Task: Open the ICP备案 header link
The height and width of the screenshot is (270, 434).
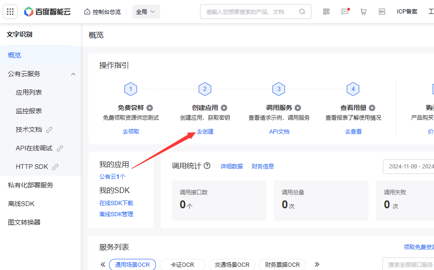Action: 407,12
